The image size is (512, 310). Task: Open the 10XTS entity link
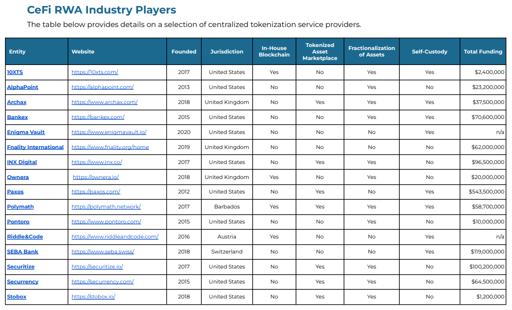[15, 72]
